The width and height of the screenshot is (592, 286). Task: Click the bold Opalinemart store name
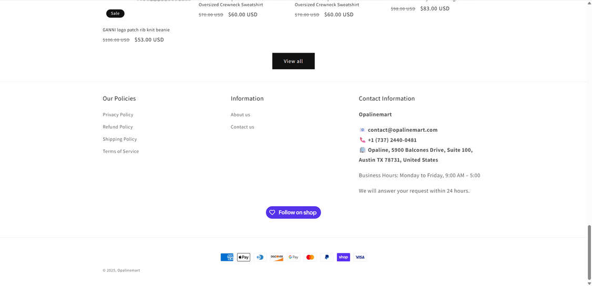click(x=375, y=114)
